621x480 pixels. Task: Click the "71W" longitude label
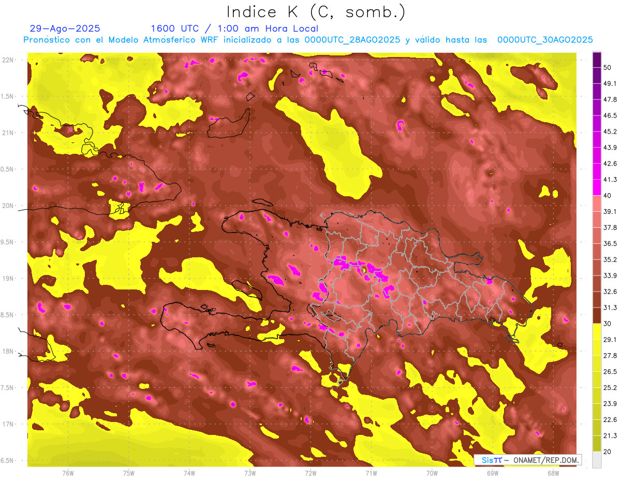coord(371,473)
